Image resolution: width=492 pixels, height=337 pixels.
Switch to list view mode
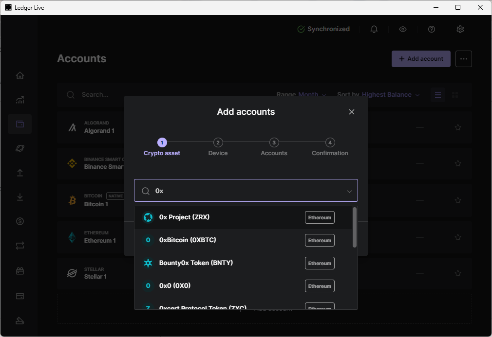pyautogui.click(x=438, y=95)
